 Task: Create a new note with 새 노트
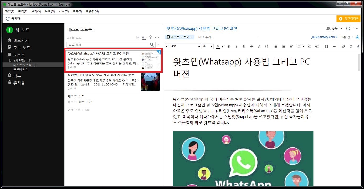(18, 30)
